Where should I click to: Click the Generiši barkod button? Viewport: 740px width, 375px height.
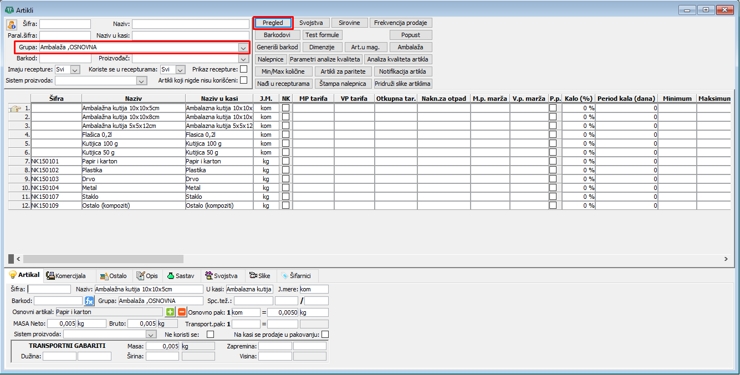point(277,47)
